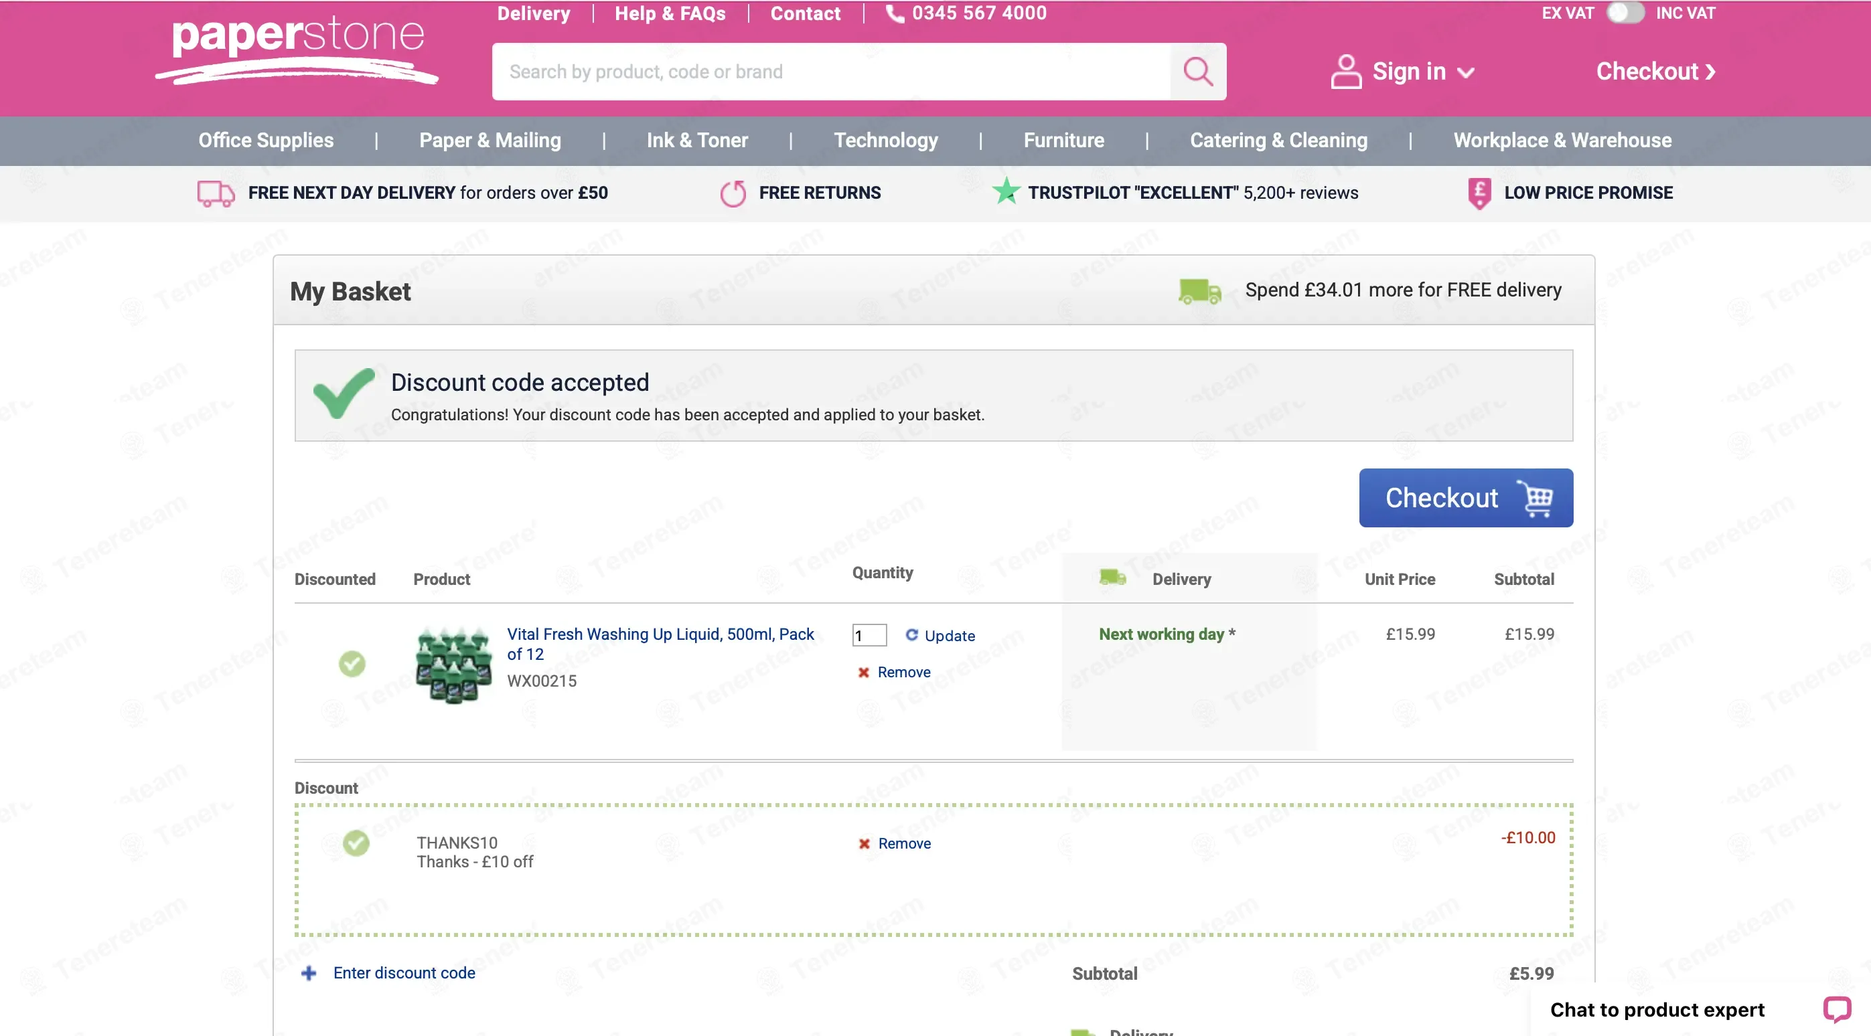This screenshot has height=1036, width=1871.
Task: Click the magnifying glass search button
Action: (x=1198, y=71)
